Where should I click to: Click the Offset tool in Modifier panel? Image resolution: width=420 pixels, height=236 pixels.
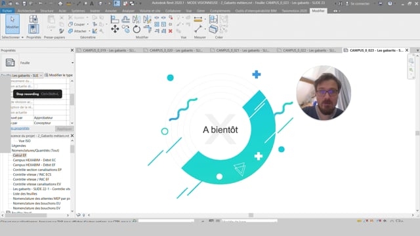125,19
